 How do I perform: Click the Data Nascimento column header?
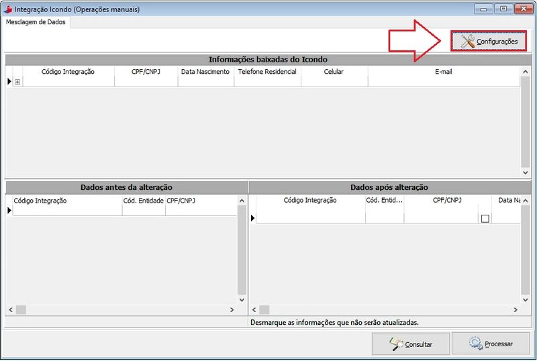click(x=205, y=72)
